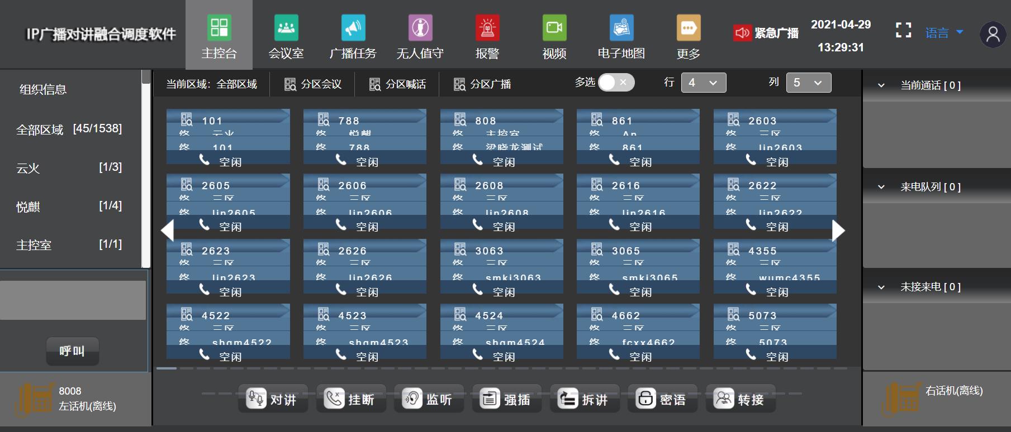Go to previous page with left arrow

167,231
